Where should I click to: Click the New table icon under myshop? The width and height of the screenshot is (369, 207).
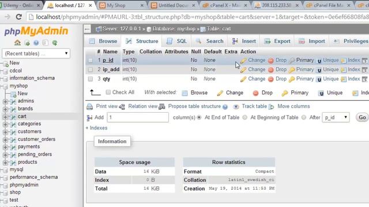pyautogui.click(x=13, y=94)
